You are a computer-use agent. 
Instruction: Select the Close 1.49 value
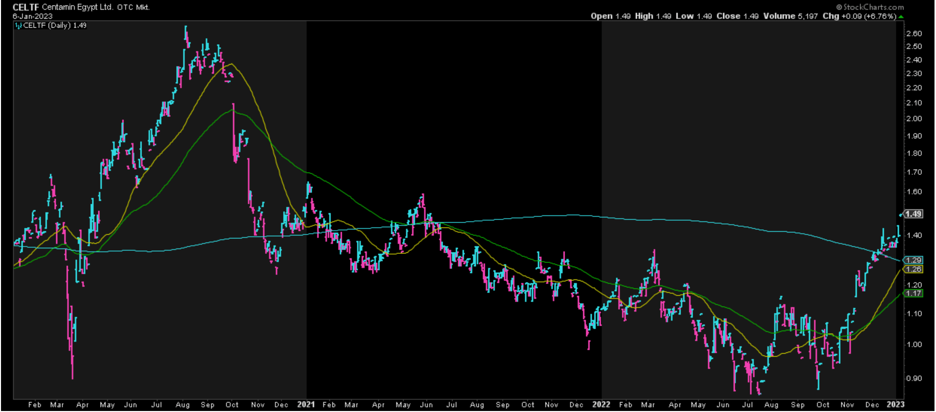pos(737,16)
